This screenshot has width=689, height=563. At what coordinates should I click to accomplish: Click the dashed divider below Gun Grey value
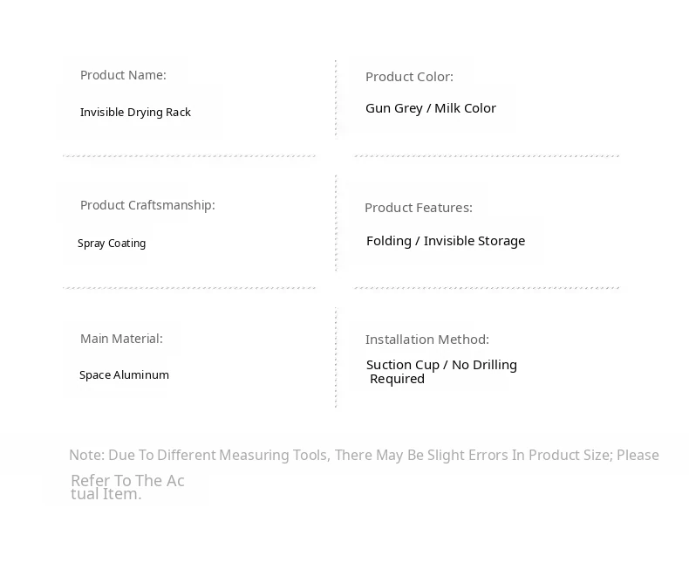[487, 156]
